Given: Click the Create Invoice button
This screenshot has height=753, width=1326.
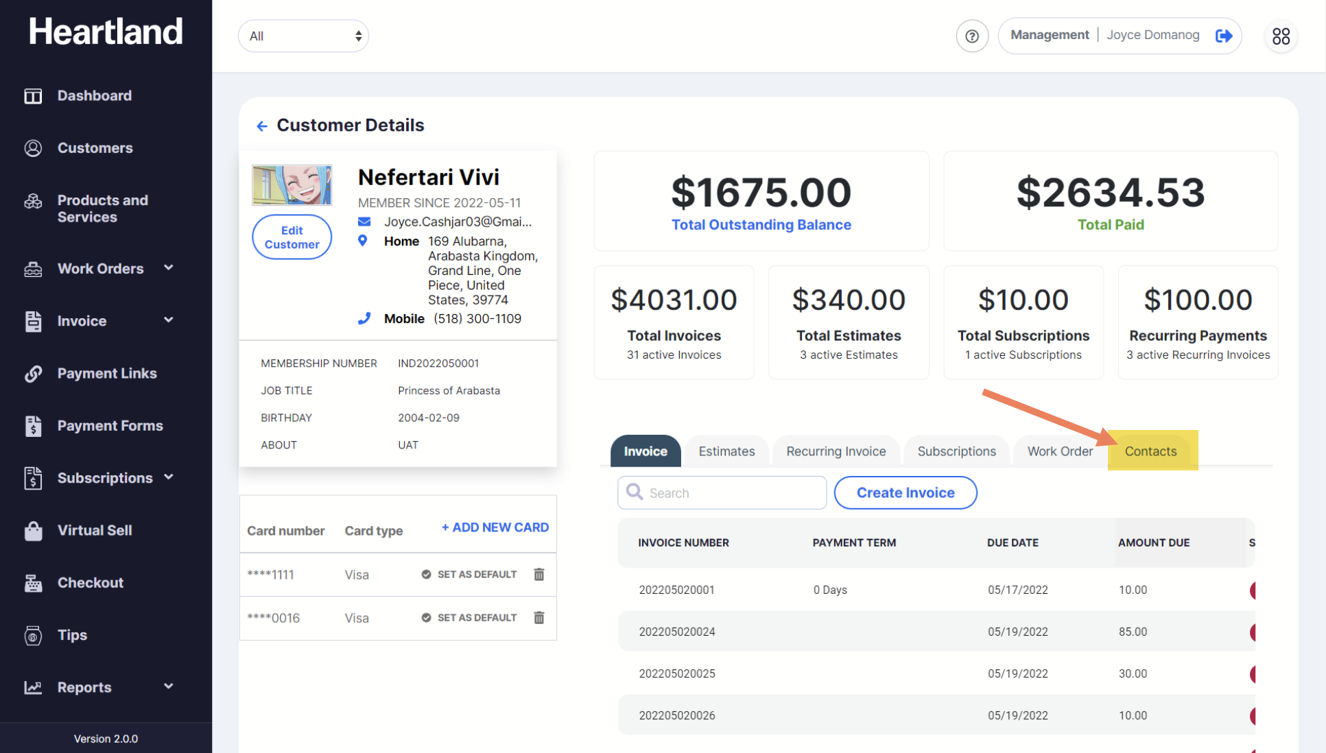Looking at the screenshot, I should pyautogui.click(x=905, y=493).
